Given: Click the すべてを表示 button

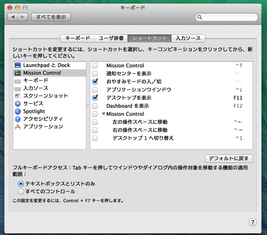Looking at the screenshot, I should tap(51, 17).
